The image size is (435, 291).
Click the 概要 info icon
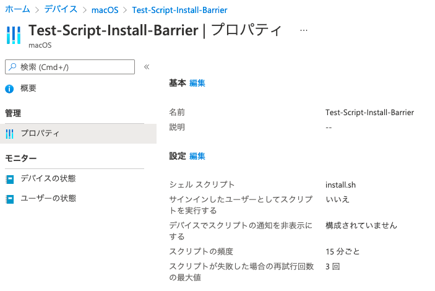(x=9, y=89)
